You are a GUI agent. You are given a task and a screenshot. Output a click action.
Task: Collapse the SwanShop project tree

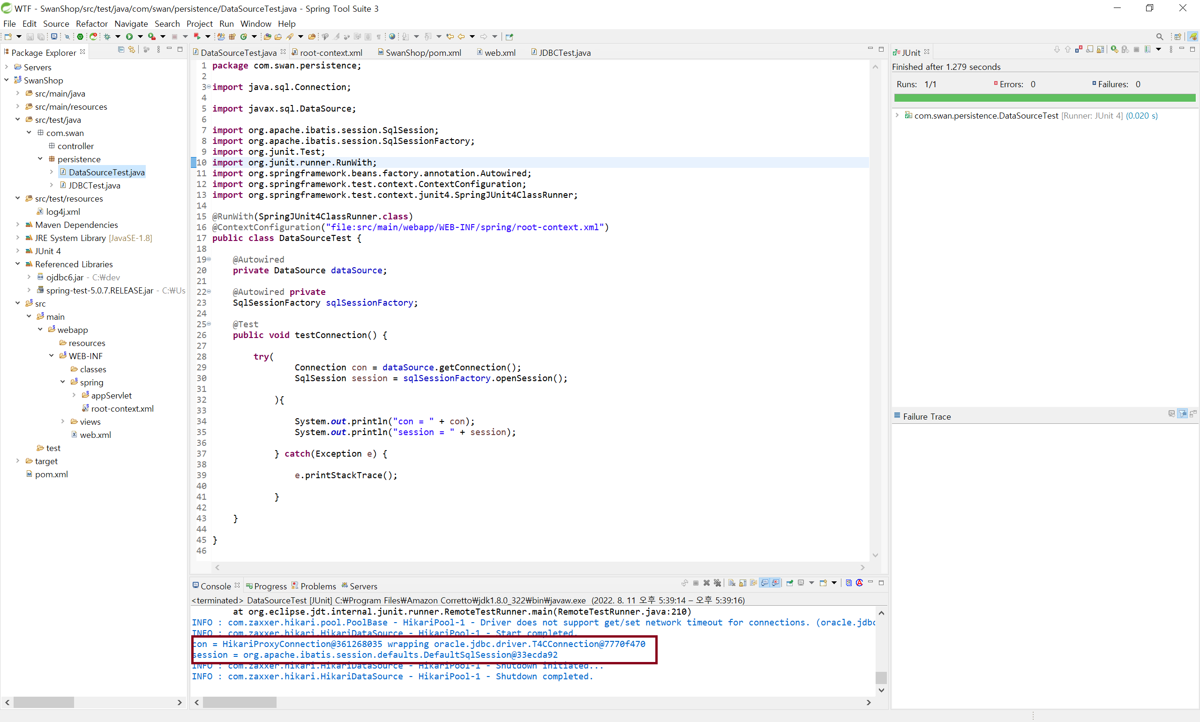[x=6, y=80]
